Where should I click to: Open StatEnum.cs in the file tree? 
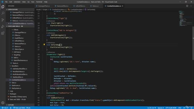click(16, 85)
